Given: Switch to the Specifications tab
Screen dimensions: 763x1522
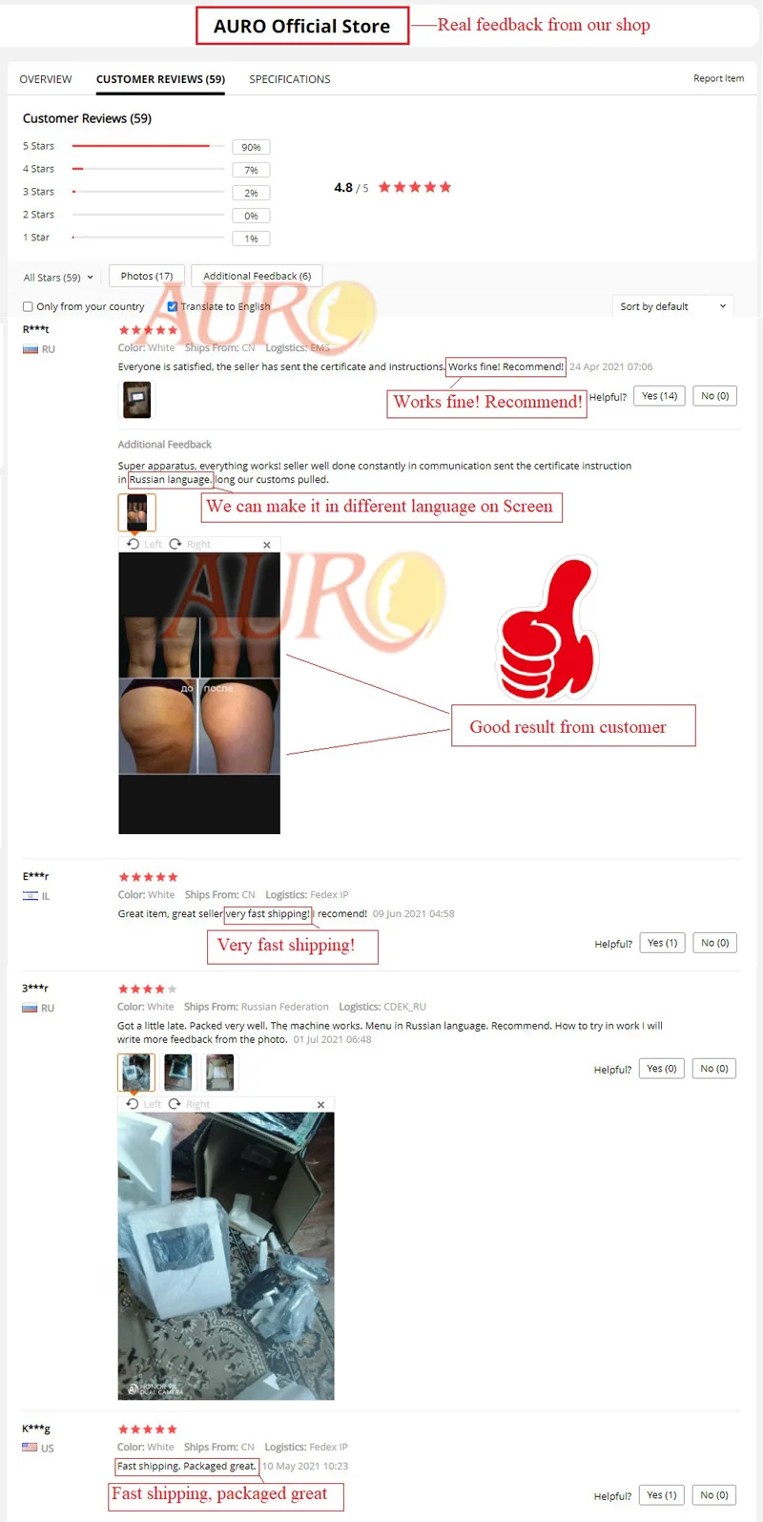Looking at the screenshot, I should (290, 79).
